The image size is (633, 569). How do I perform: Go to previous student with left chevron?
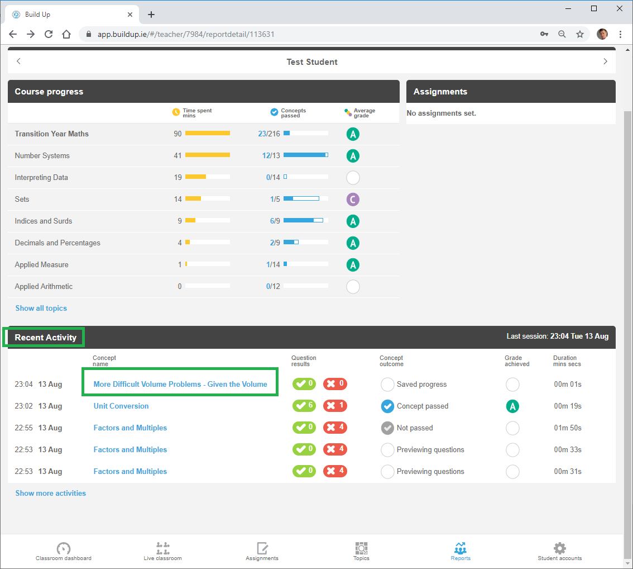click(18, 61)
